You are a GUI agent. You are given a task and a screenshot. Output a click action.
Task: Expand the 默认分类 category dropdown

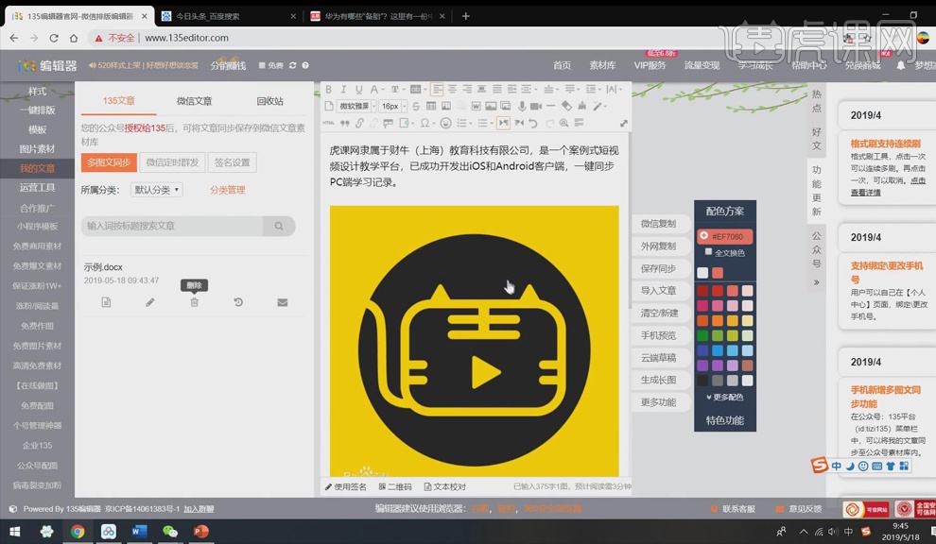click(x=154, y=188)
